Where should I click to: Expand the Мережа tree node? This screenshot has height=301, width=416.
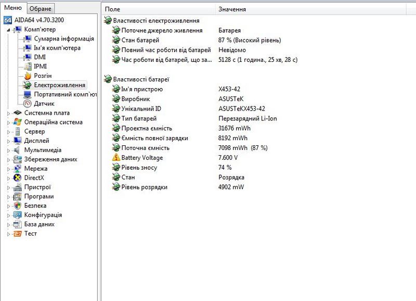point(8,169)
